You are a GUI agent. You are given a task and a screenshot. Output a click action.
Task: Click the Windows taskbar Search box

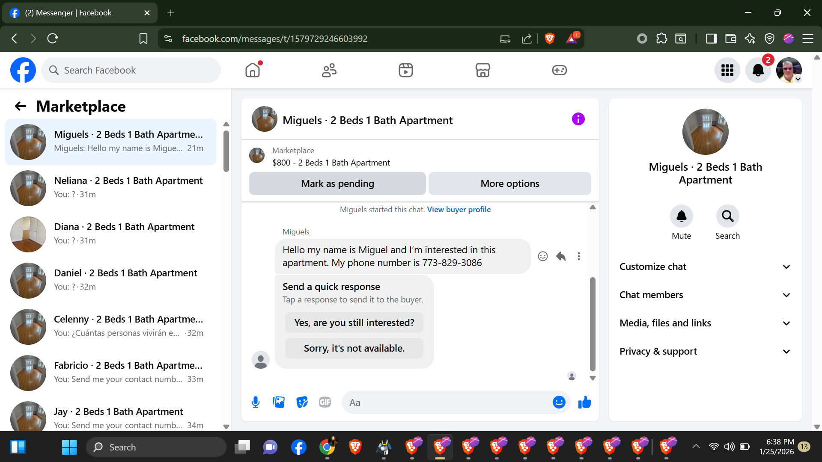[156, 447]
